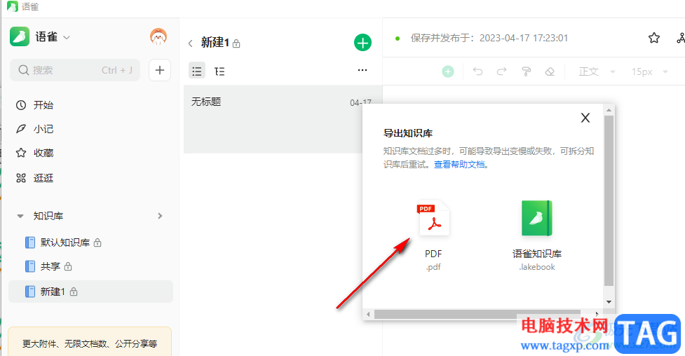The height and width of the screenshot is (356, 685).
Task: Click the clear formatting eraser icon
Action: (550, 71)
